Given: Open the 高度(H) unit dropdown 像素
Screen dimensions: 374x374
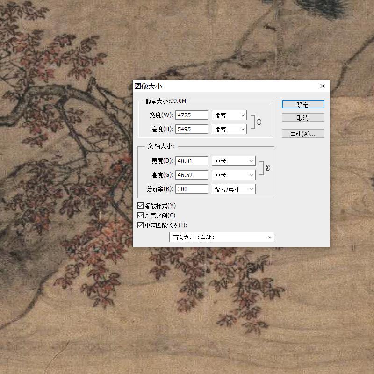Looking at the screenshot, I should 229,129.
